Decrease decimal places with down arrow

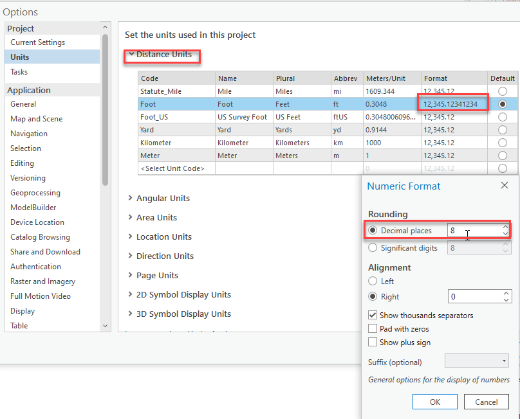[x=505, y=233]
